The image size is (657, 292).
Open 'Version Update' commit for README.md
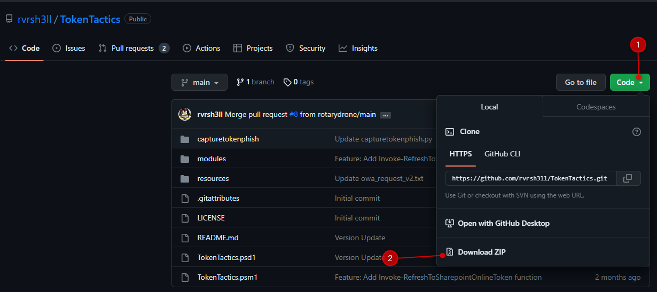[x=360, y=238]
